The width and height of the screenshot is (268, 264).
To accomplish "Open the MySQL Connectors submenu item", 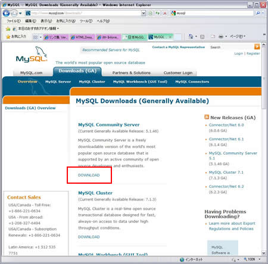I will pyautogui.click(x=192, y=81).
